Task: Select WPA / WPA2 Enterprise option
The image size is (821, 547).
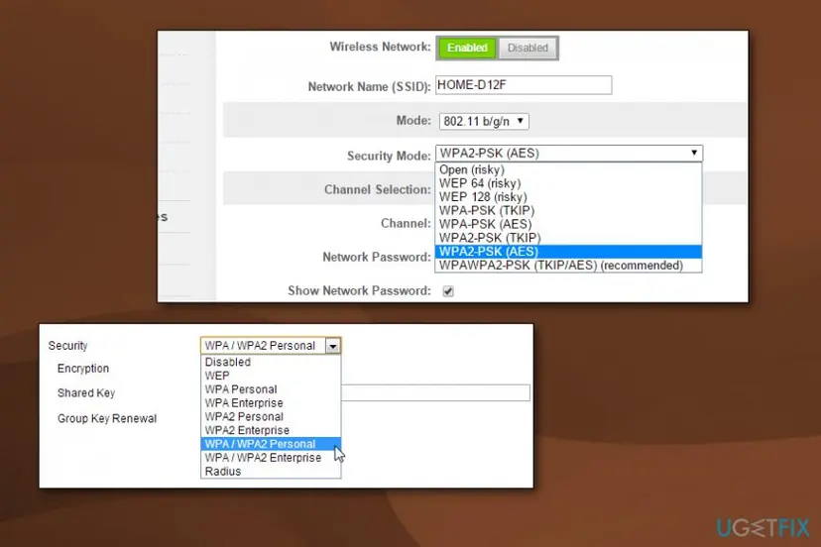Action: pyautogui.click(x=271, y=458)
